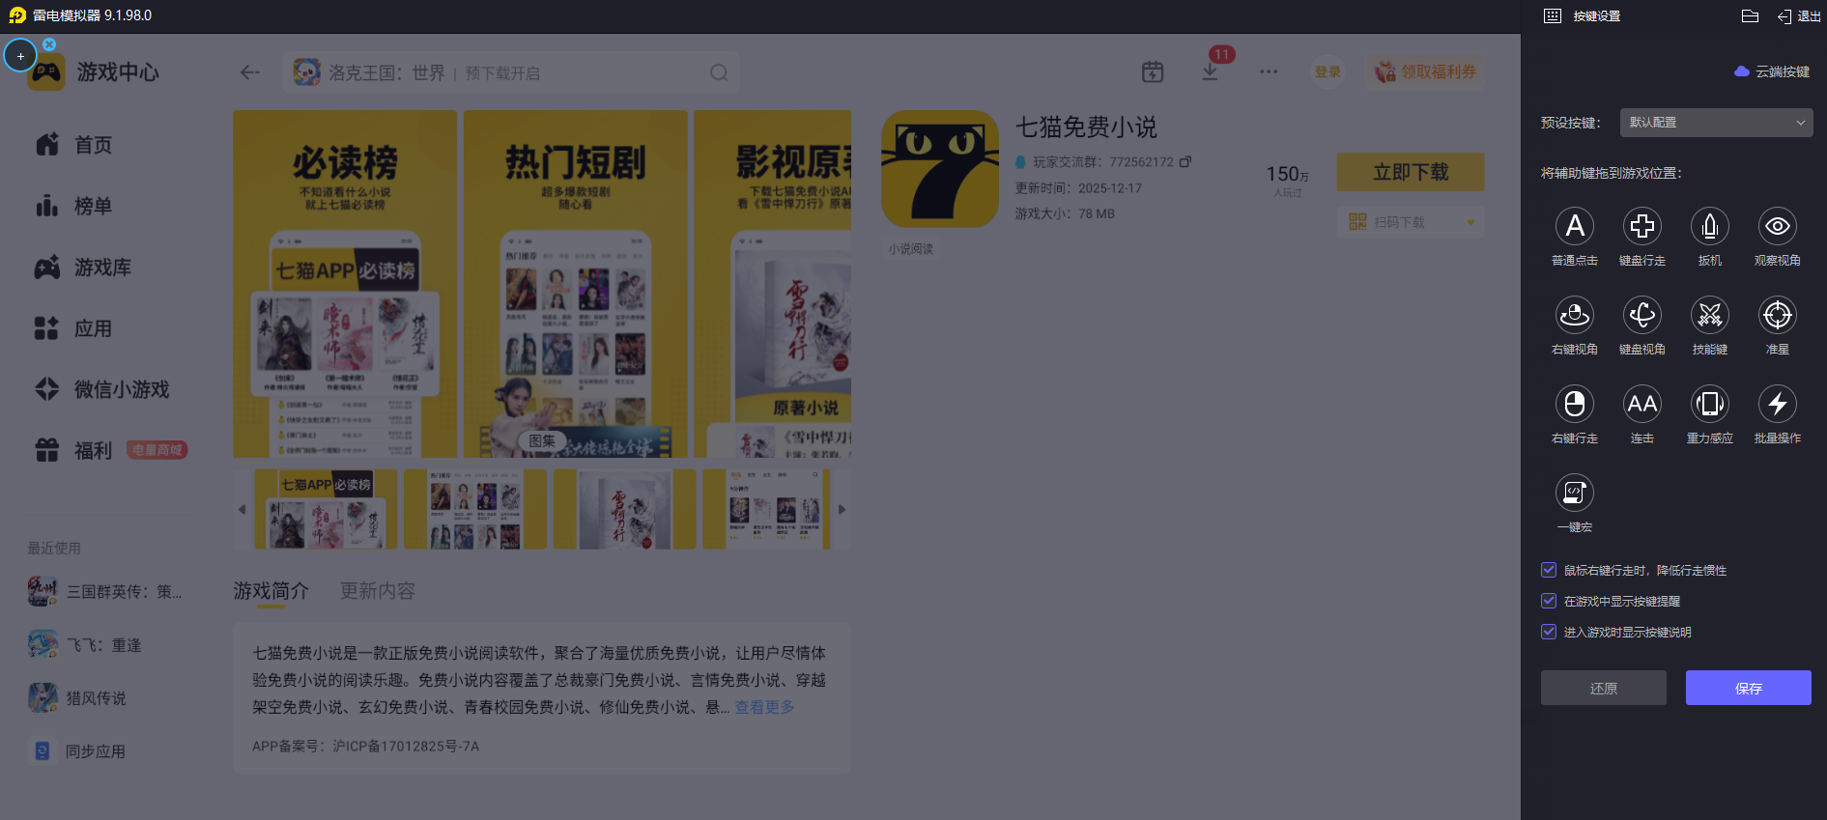The image size is (1827, 820).
Task: Go to 首页 in the sidebar
Action: click(x=74, y=145)
